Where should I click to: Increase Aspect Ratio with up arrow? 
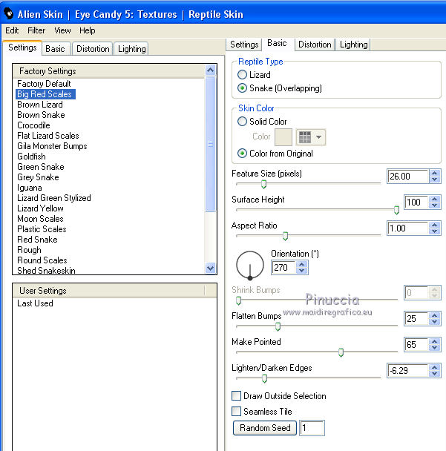[435, 225]
